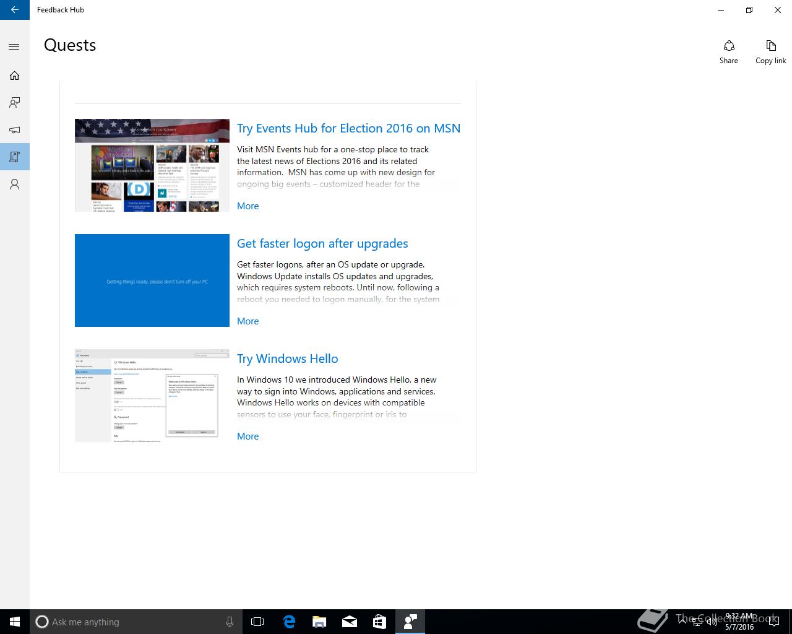Click the taskbar clock showing 5/7/2016
The width and height of the screenshot is (792, 634).
[739, 622]
